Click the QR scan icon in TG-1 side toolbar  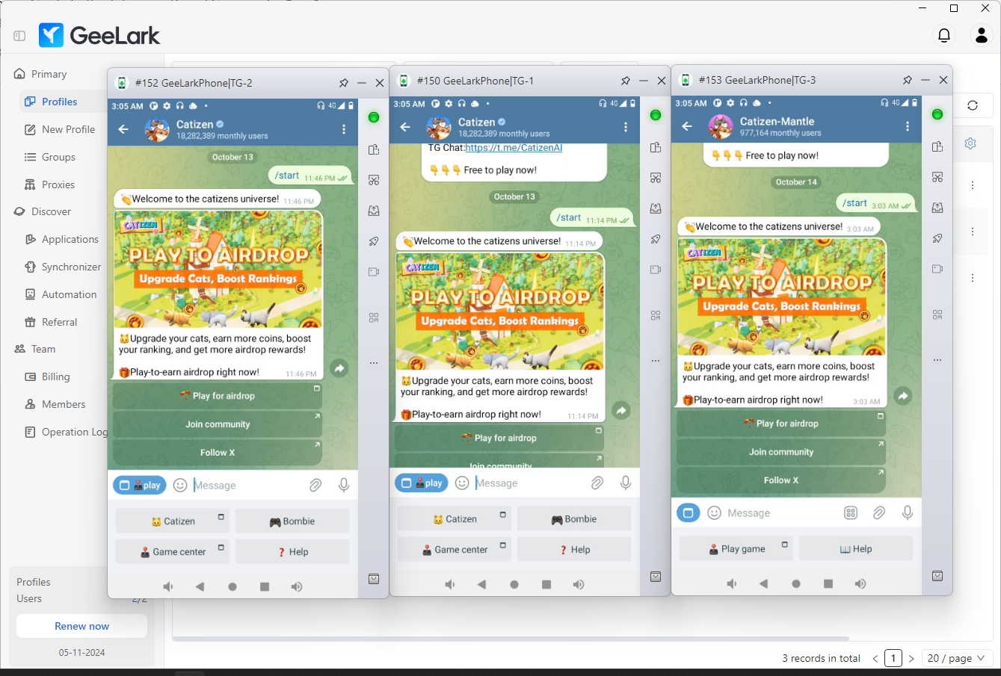tap(656, 315)
